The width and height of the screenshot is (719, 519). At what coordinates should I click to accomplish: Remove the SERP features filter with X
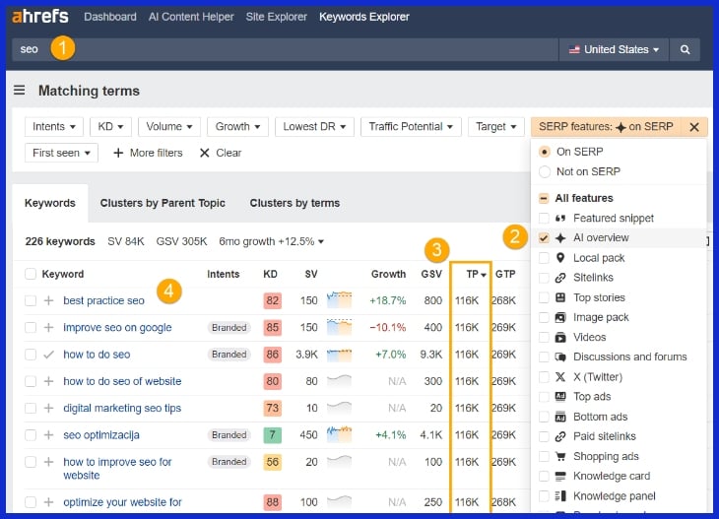(x=693, y=127)
